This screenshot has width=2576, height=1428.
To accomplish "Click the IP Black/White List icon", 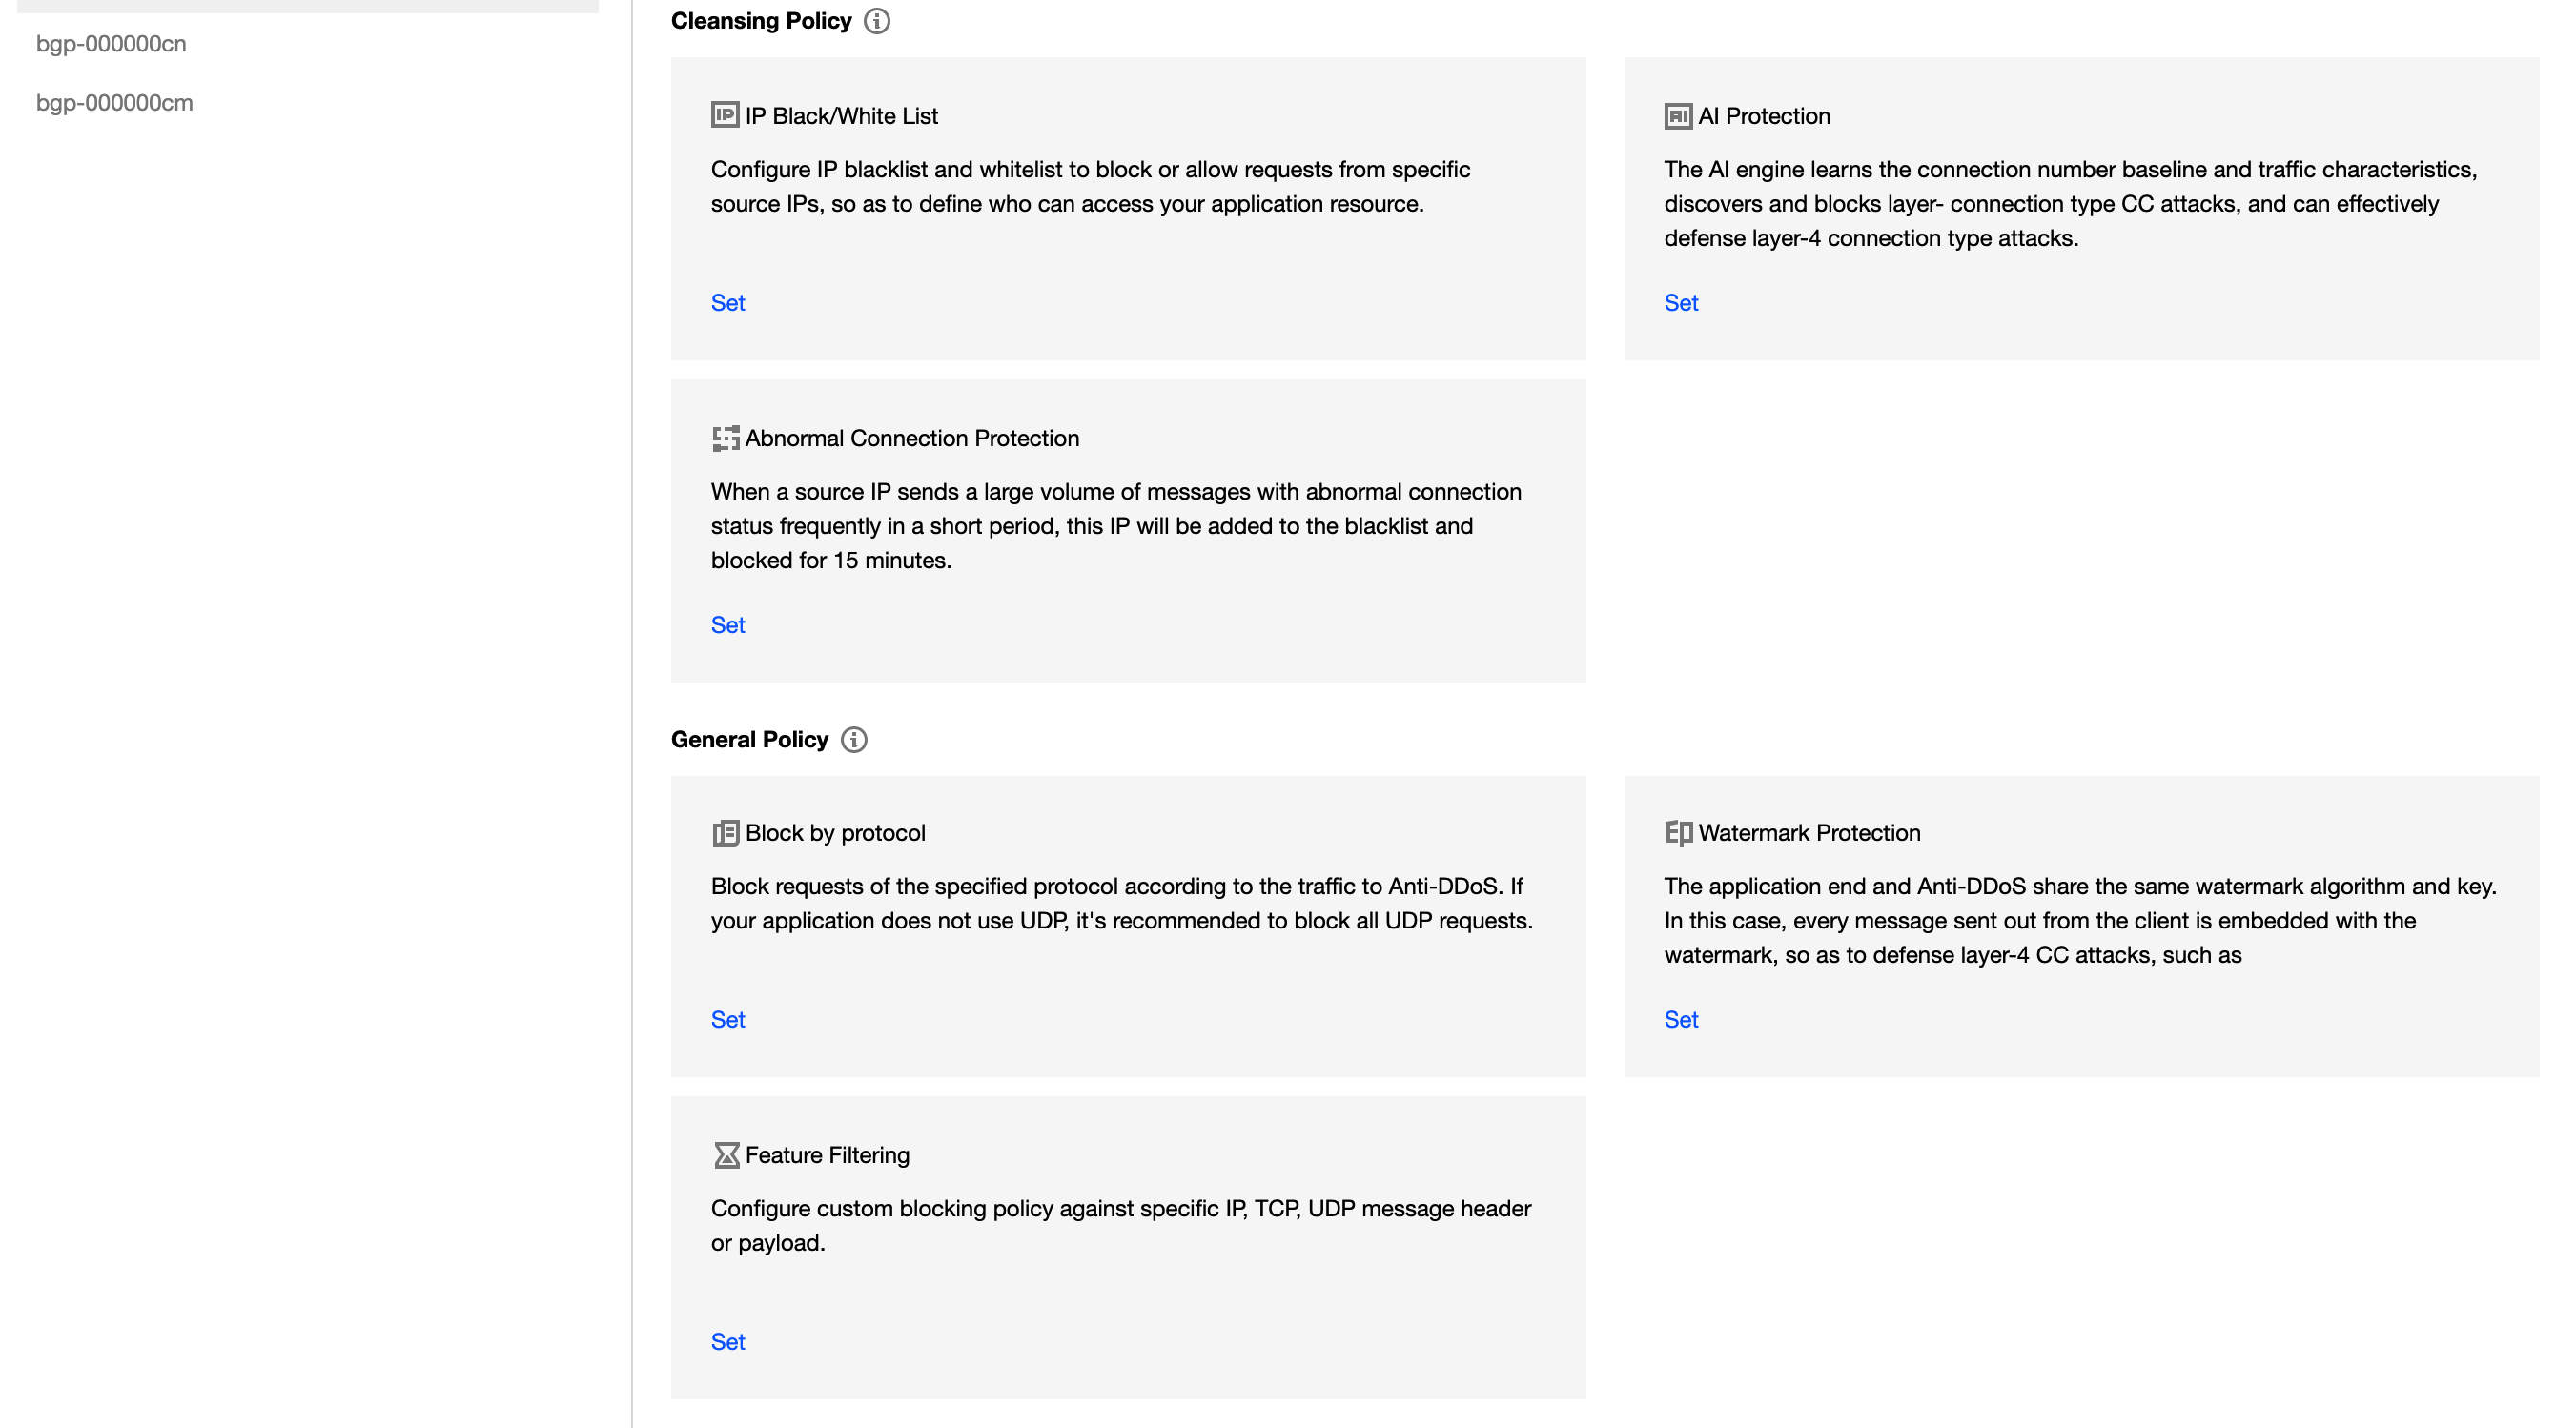I will [725, 115].
